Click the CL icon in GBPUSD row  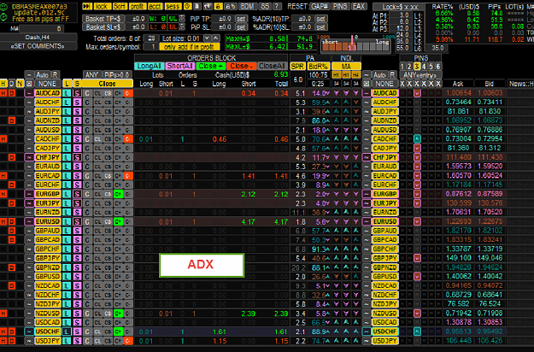pyautogui.click(x=97, y=277)
